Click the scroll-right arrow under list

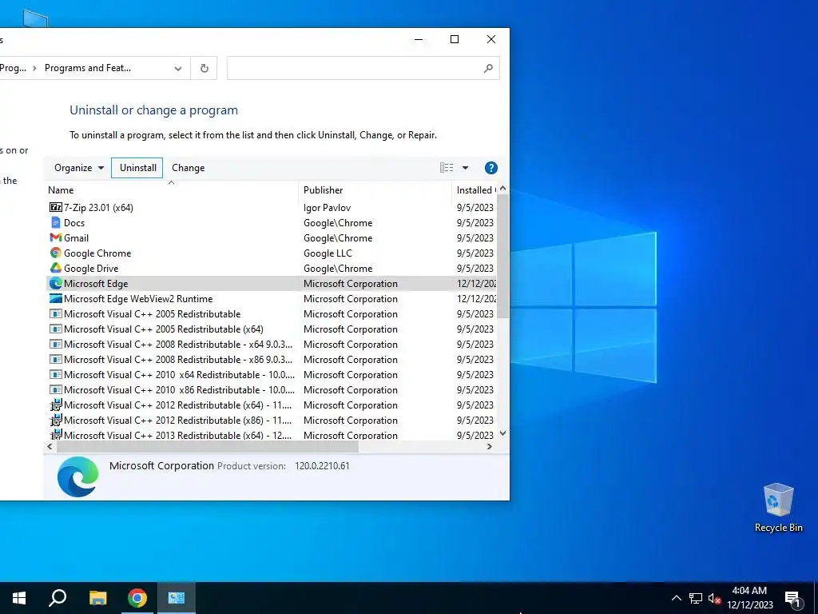[x=490, y=446]
